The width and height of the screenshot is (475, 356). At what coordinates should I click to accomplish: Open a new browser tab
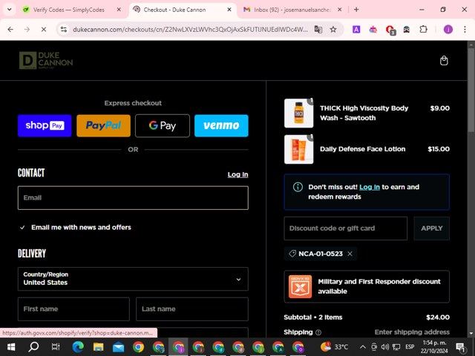[x=356, y=10]
